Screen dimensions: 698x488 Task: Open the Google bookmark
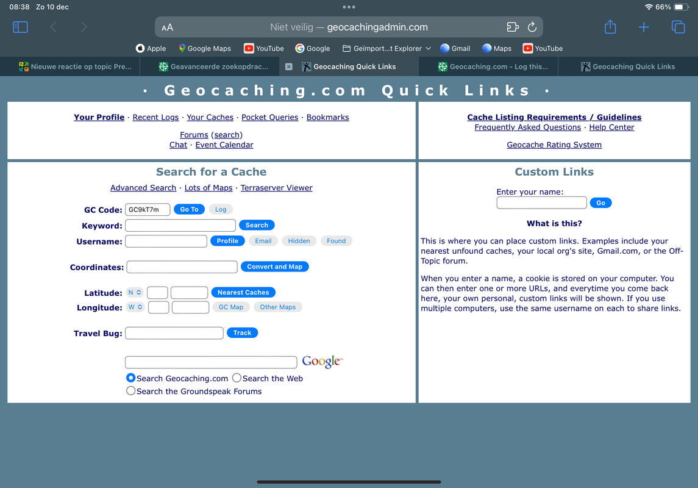pos(313,49)
